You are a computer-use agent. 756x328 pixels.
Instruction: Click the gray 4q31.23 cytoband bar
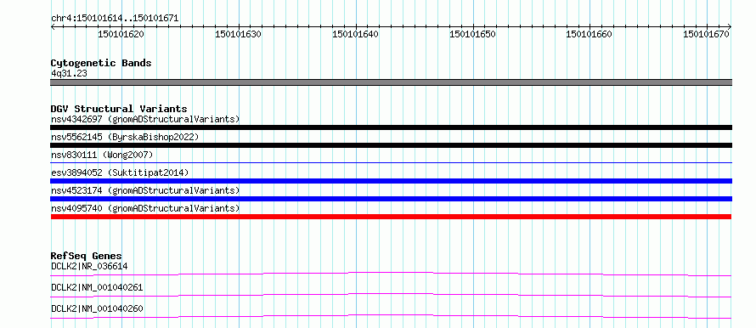[x=391, y=82]
